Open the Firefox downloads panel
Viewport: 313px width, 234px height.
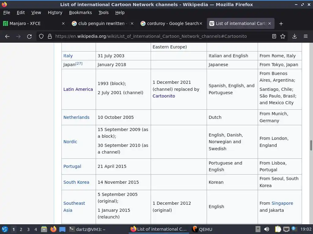coord(294,37)
